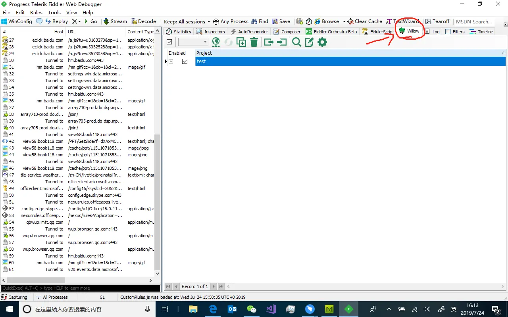The image size is (508, 317).
Task: Switch to the AutoResponder tab
Action: pyautogui.click(x=249, y=32)
